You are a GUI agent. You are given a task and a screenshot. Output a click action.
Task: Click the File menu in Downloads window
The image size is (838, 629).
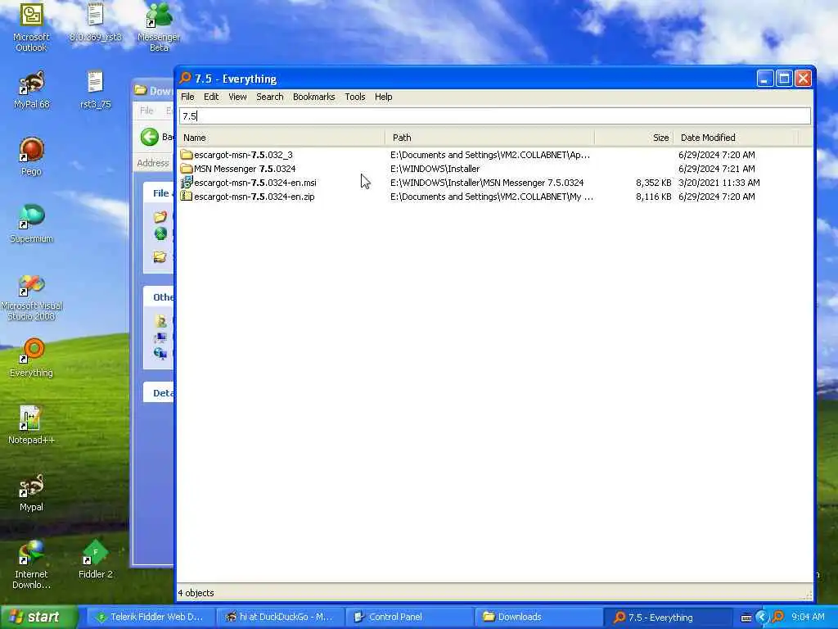point(146,111)
